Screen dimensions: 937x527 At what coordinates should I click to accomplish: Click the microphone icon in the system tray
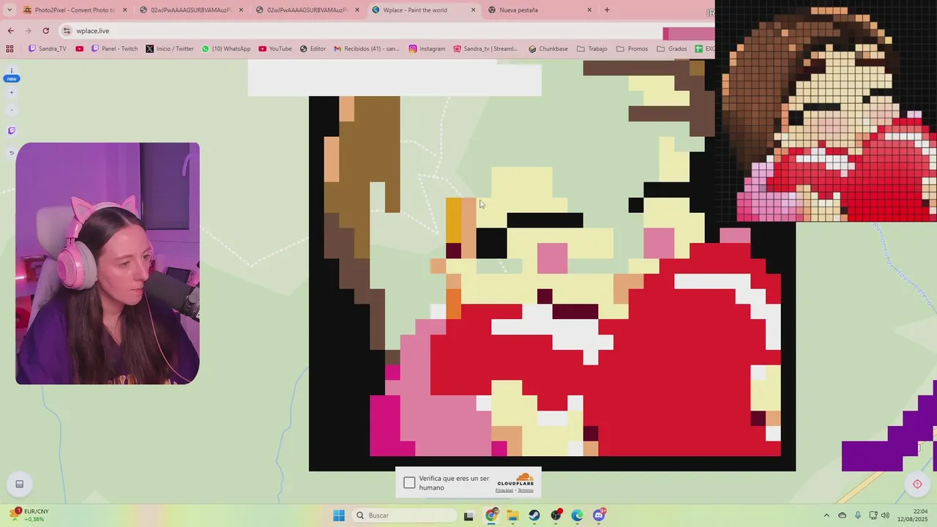tap(858, 515)
